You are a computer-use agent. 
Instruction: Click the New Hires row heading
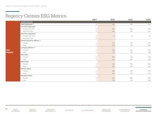pyautogui.click(x=25, y=55)
